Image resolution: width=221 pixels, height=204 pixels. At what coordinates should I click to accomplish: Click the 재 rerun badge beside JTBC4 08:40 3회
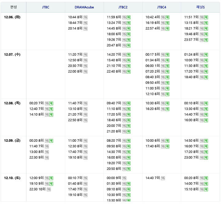[167, 77]
